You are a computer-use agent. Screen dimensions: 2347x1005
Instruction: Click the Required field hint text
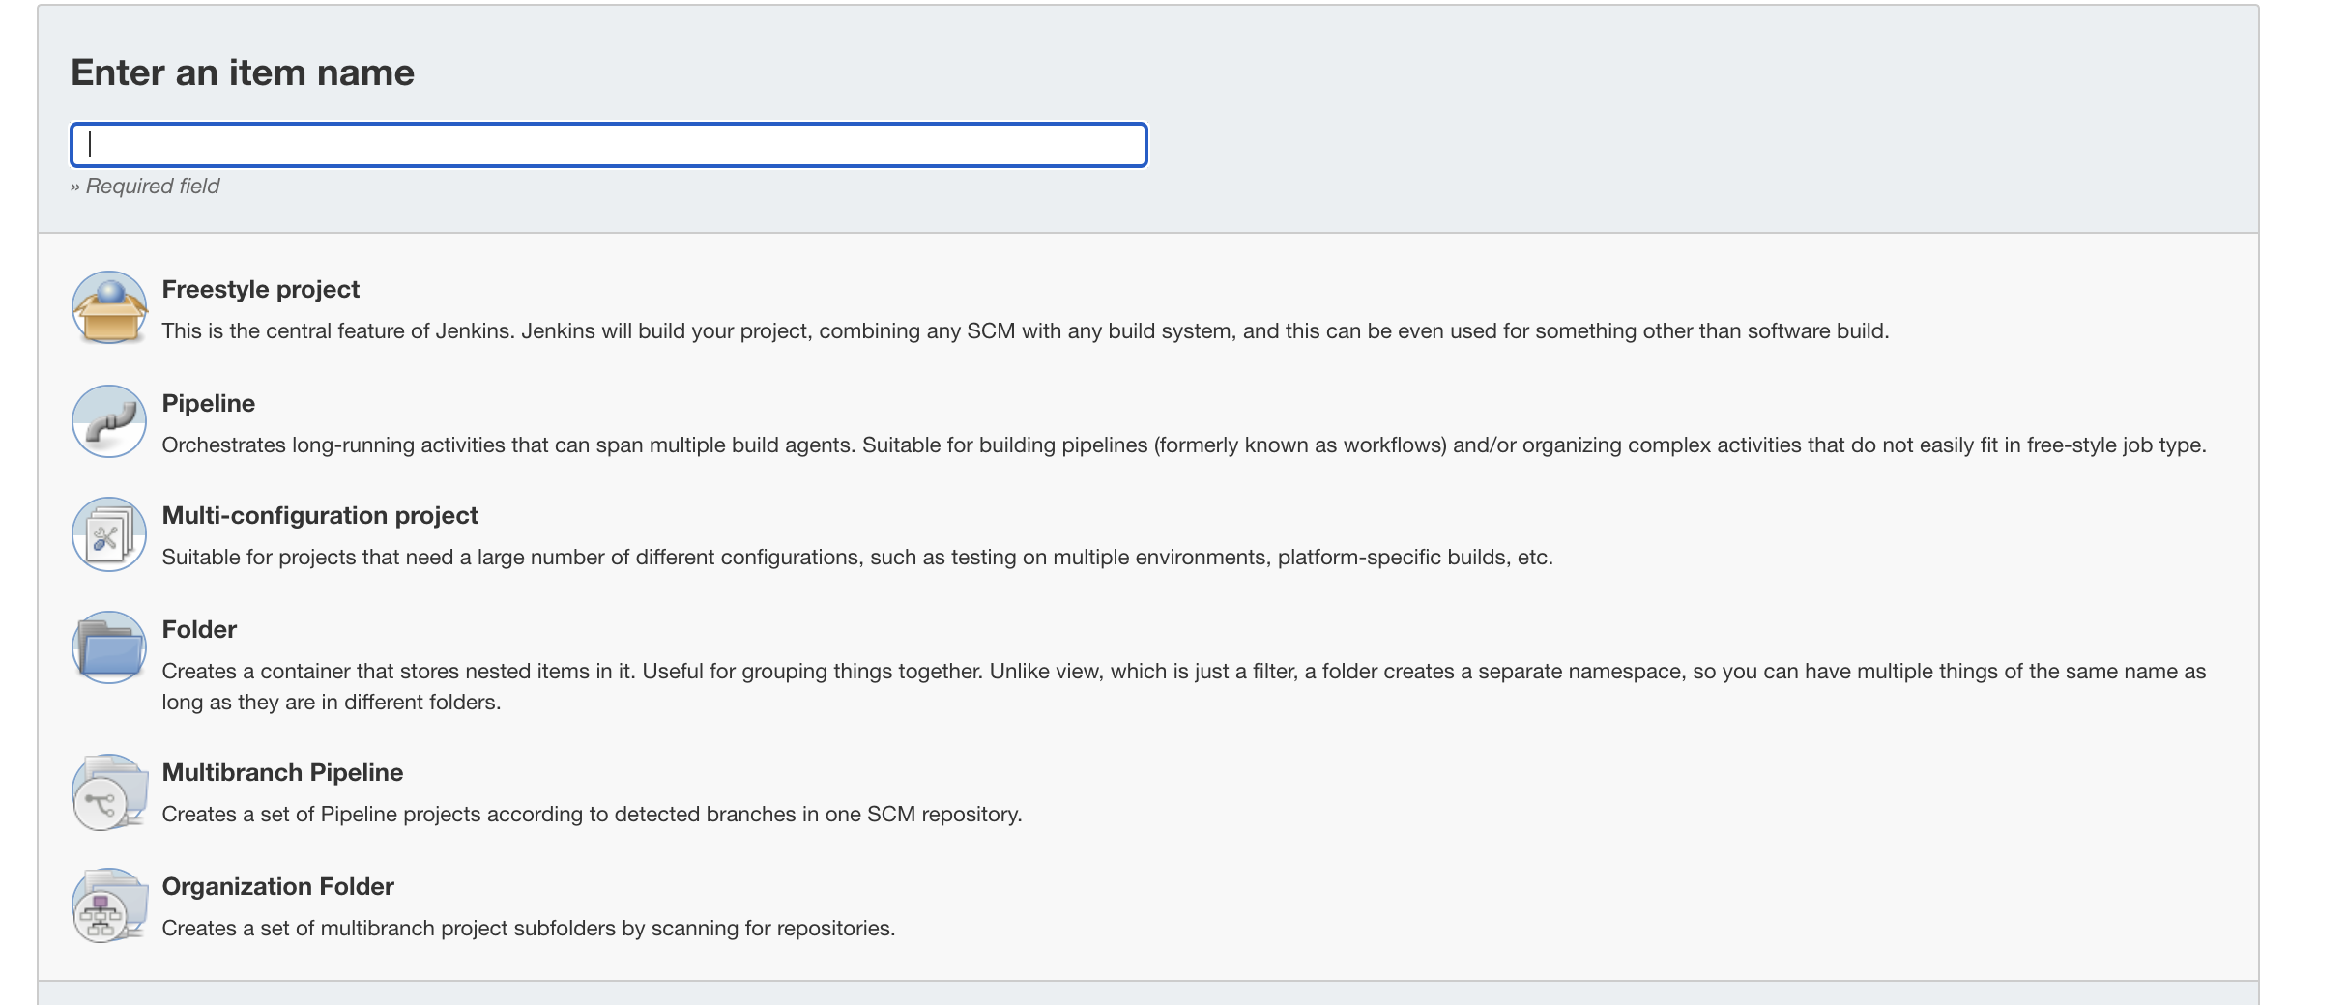pyautogui.click(x=145, y=187)
